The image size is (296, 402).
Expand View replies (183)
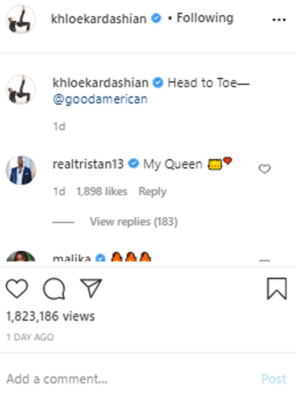click(x=133, y=221)
